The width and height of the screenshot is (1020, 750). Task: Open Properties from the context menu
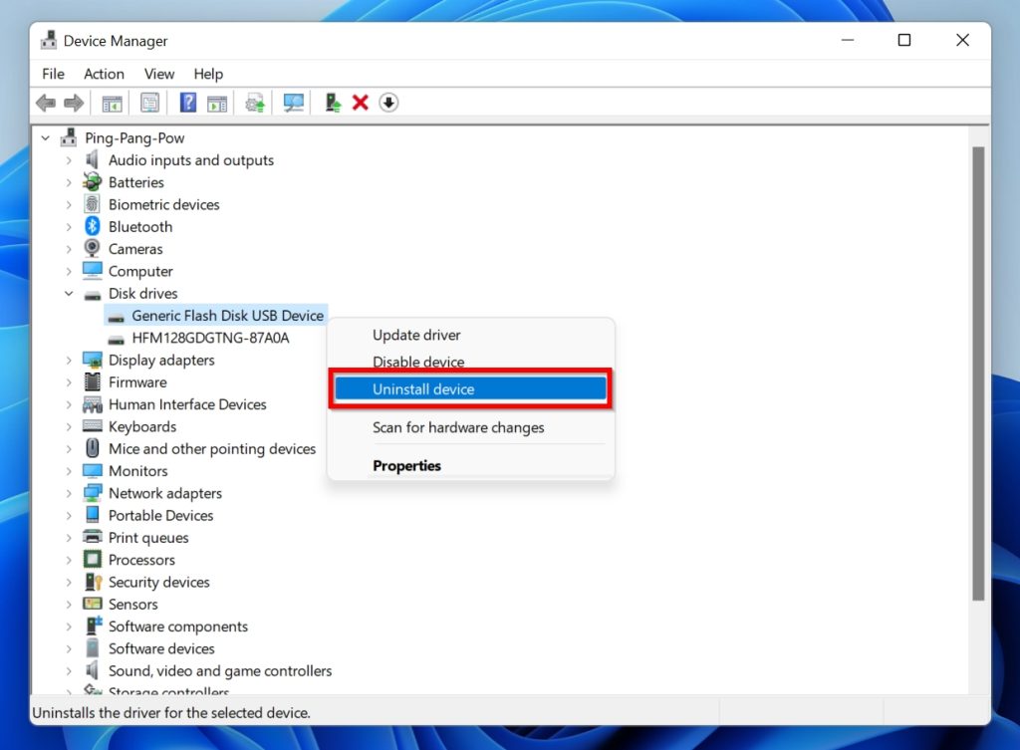click(407, 465)
